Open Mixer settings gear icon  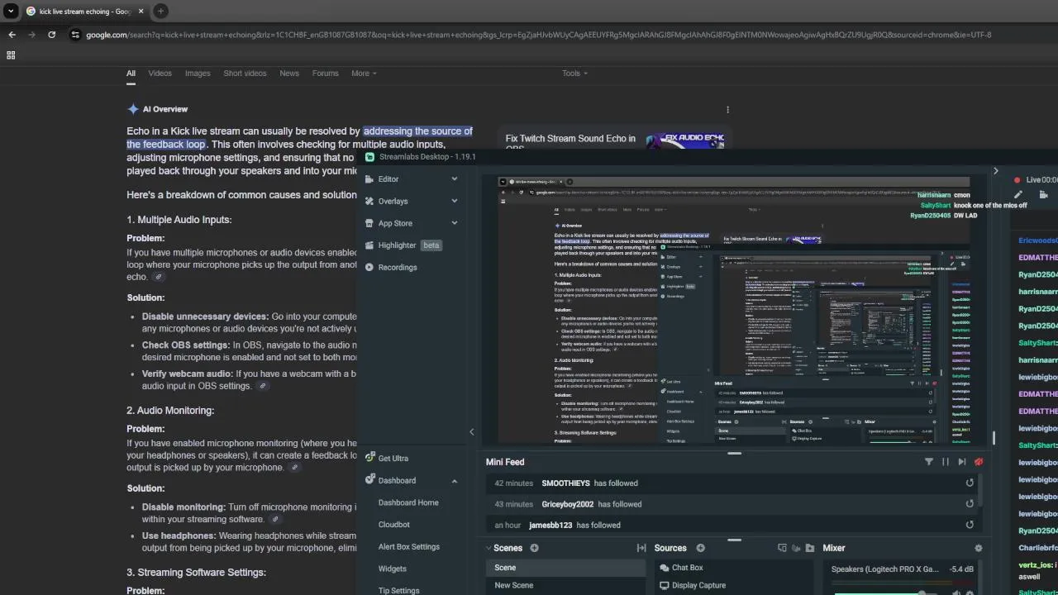[979, 548]
